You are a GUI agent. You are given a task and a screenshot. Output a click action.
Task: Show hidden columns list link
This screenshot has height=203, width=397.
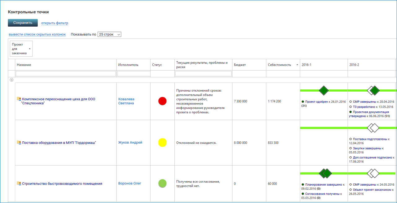(37, 34)
